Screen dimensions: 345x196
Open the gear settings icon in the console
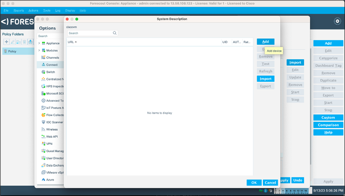337,21
